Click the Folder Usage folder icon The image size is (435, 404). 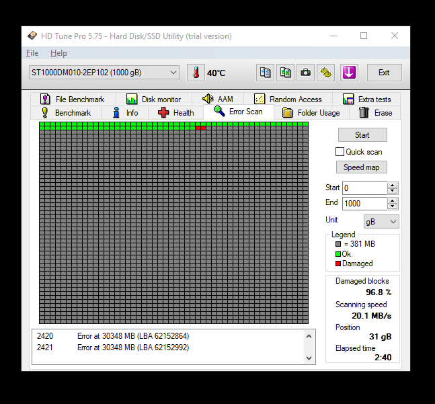[287, 113]
